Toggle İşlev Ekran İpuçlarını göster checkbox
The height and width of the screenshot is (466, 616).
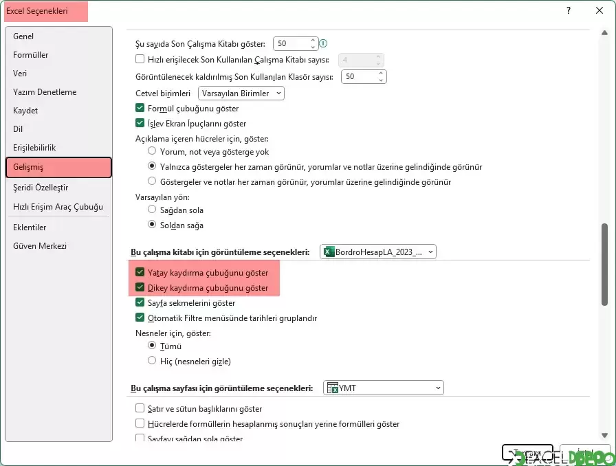[x=140, y=122]
